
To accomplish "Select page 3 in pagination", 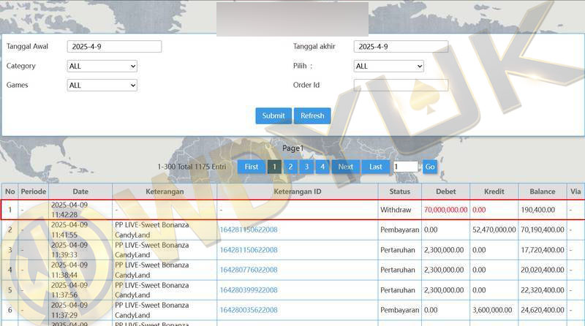I will tap(306, 167).
